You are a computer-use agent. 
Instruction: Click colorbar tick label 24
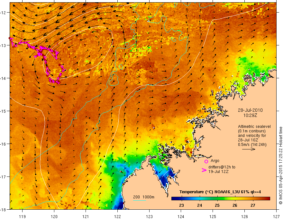point(199,205)
